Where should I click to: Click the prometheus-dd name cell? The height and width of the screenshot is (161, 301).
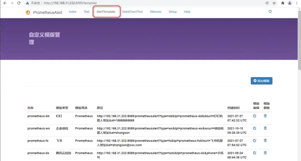(x=38, y=116)
